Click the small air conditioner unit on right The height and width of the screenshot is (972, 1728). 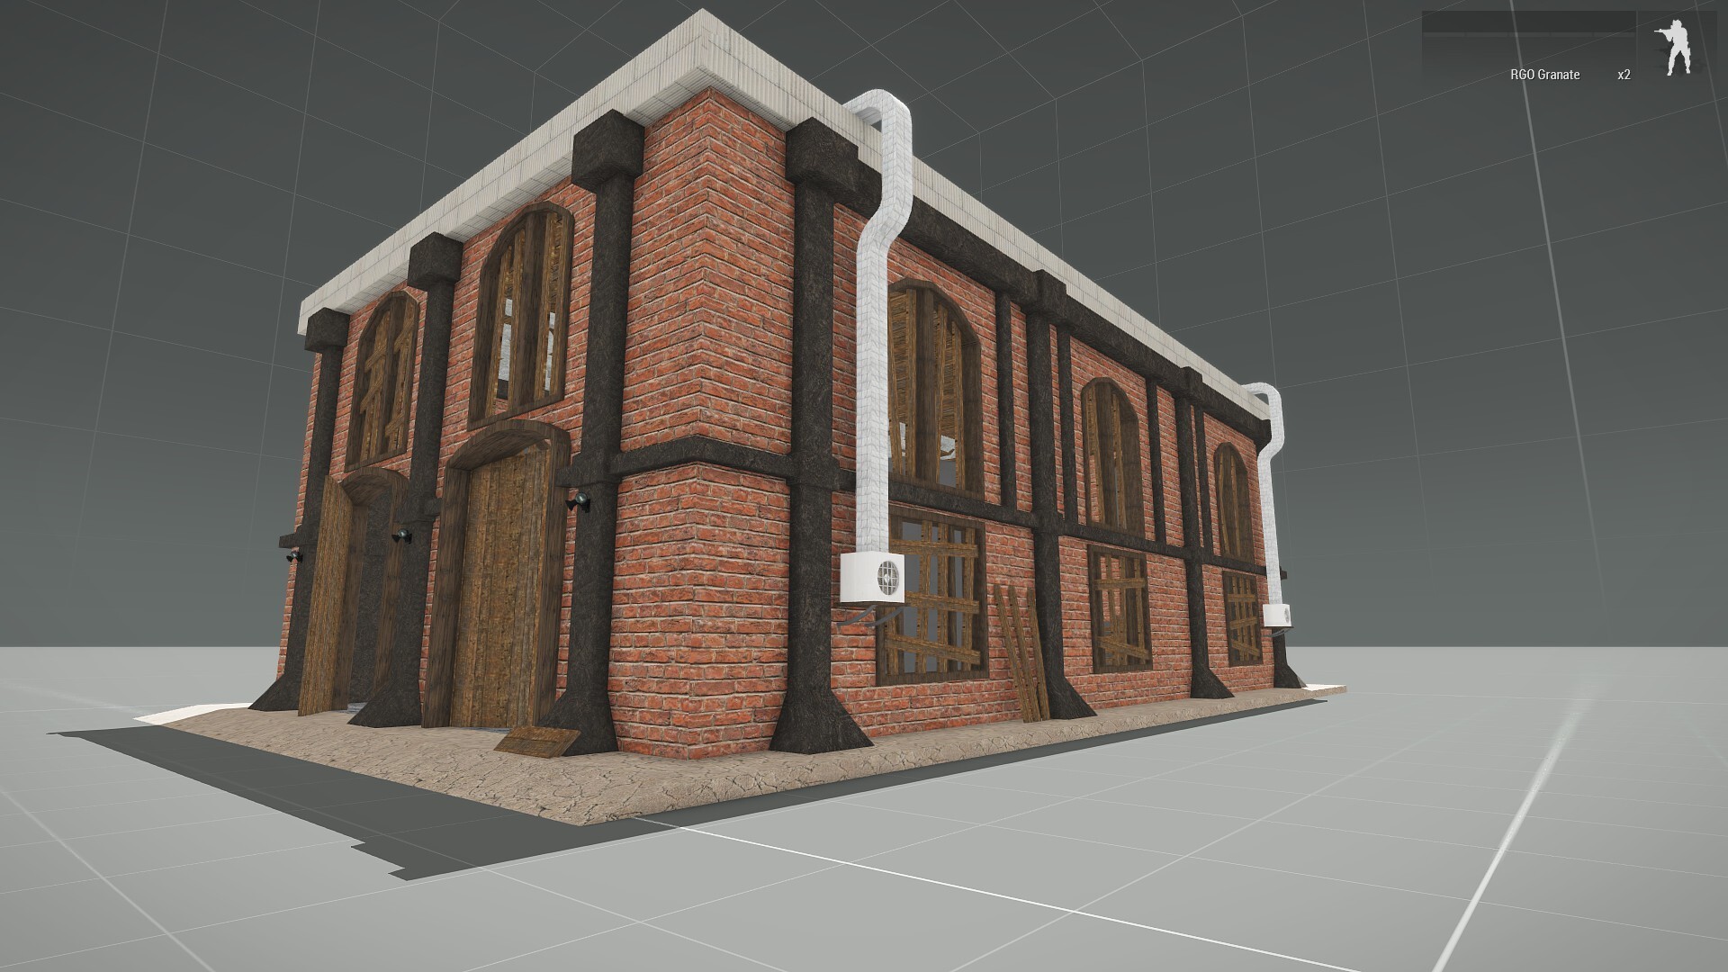click(x=1275, y=616)
